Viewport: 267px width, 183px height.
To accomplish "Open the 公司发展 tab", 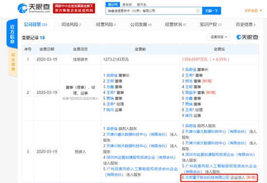I will (141, 24).
